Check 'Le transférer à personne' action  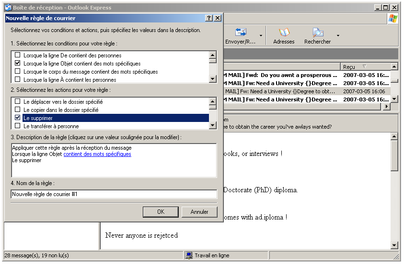pyautogui.click(x=18, y=126)
